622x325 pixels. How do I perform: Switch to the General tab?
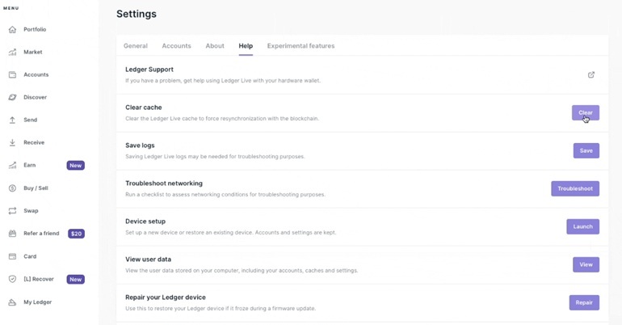(x=136, y=46)
